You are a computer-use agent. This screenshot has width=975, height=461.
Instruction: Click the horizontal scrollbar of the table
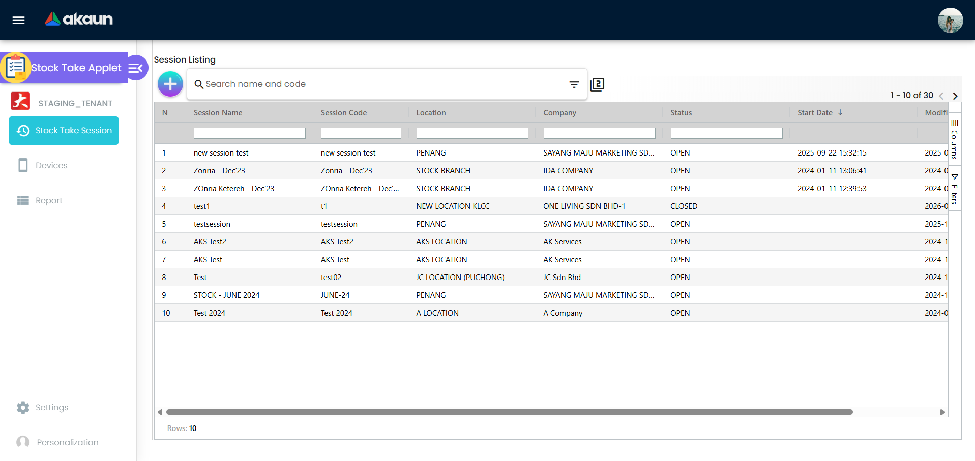pos(509,412)
